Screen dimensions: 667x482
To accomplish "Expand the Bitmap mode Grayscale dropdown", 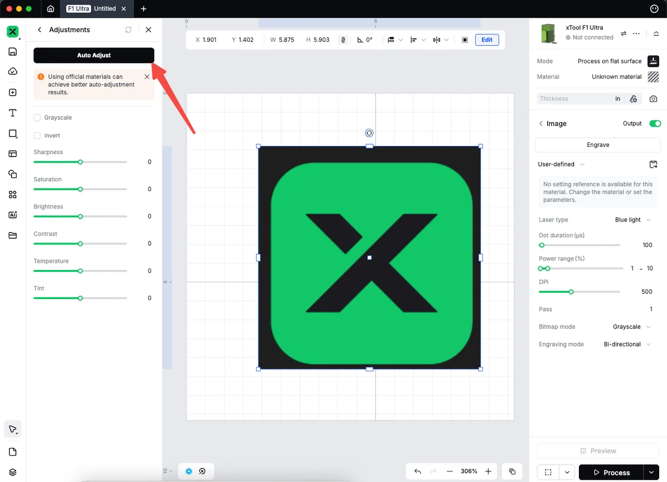I will click(632, 327).
